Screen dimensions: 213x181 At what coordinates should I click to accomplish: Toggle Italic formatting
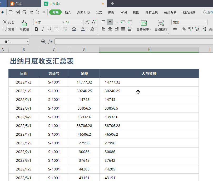pyautogui.click(x=43, y=29)
